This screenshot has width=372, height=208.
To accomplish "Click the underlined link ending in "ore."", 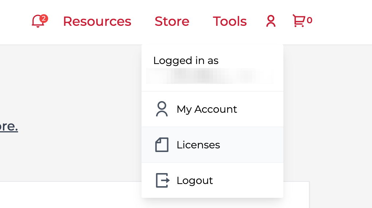I will point(9,127).
